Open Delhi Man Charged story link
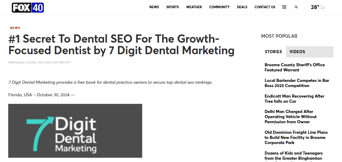Screen dimensions: 342x162 (290, 117)
